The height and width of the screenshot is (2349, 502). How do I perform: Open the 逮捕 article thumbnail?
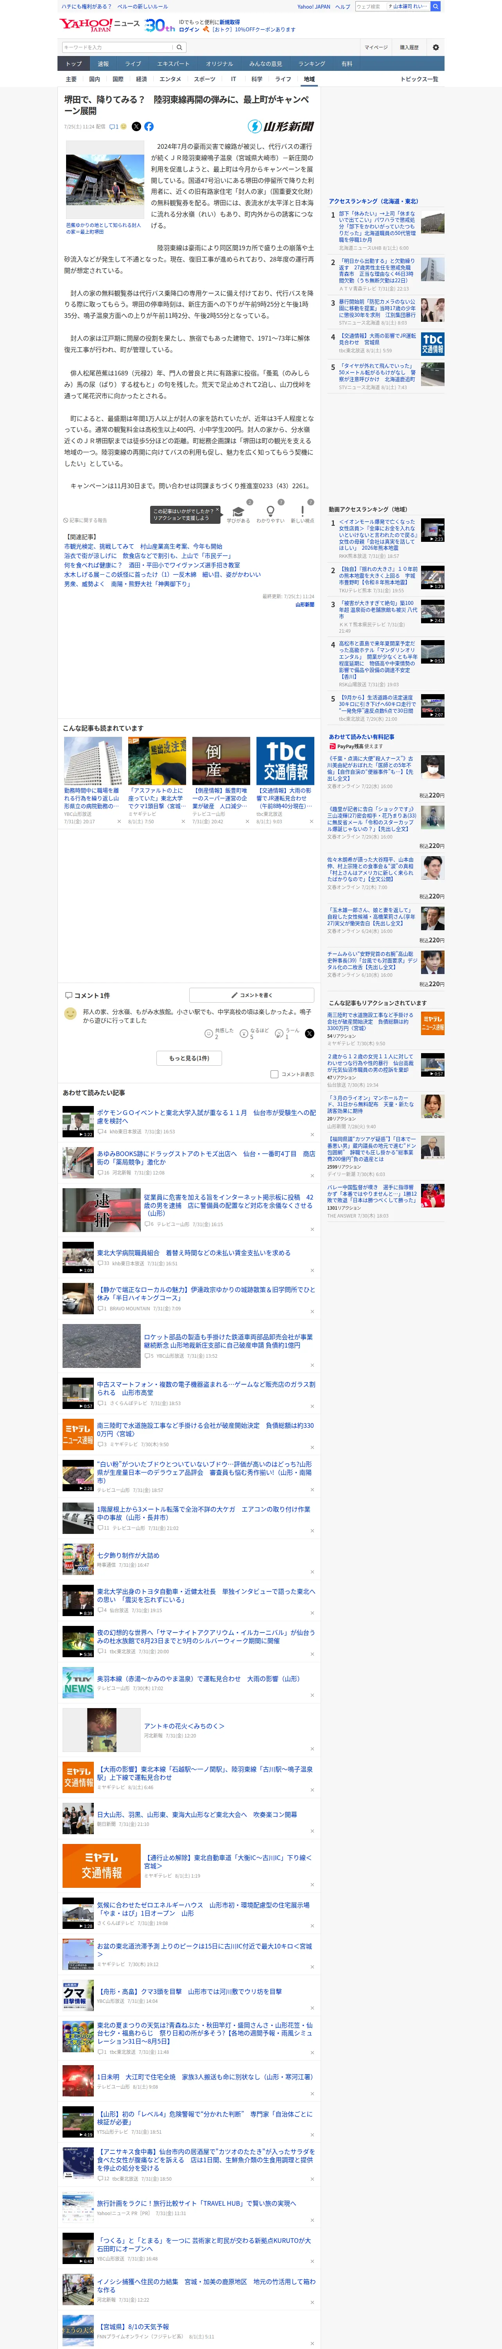101,1210
